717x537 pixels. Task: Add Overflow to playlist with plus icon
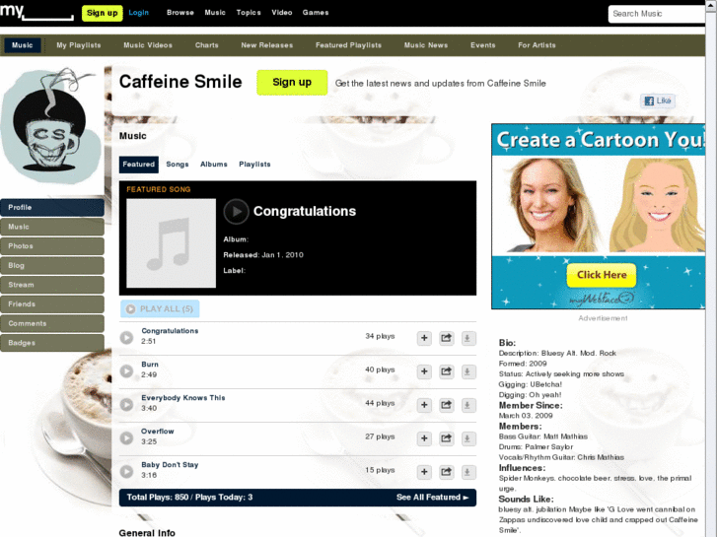[424, 438]
